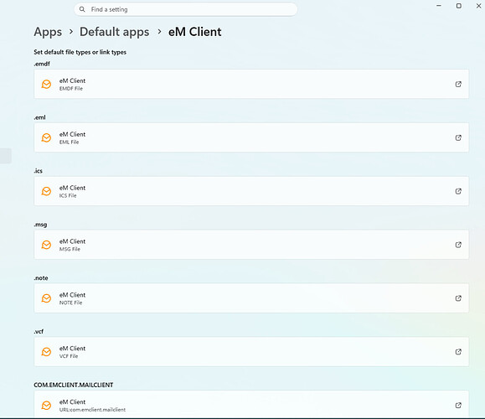Focus the Find a setting search box
Viewport: 485px width, 419px height.
(x=186, y=9)
